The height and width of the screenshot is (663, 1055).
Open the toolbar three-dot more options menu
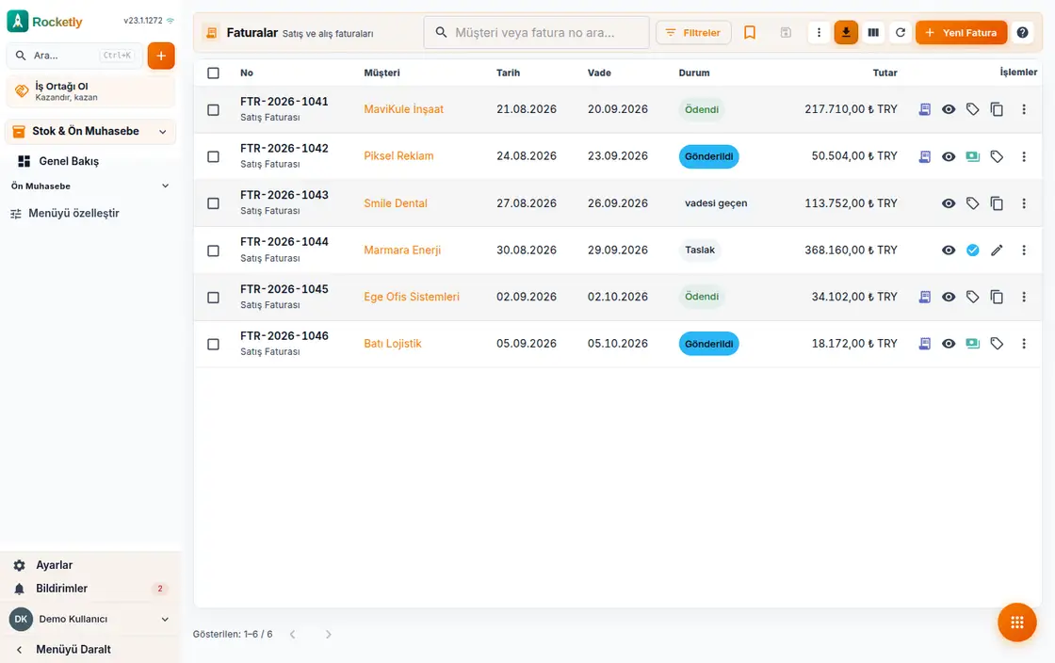[819, 32]
